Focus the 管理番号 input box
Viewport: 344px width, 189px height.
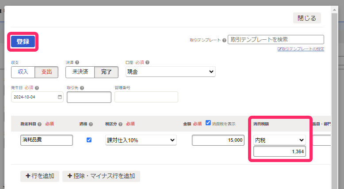(x=146, y=97)
